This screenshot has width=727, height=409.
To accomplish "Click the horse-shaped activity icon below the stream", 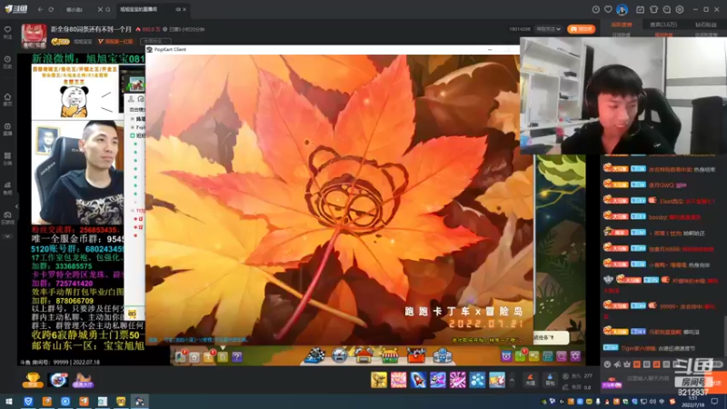I will [x=84, y=380].
